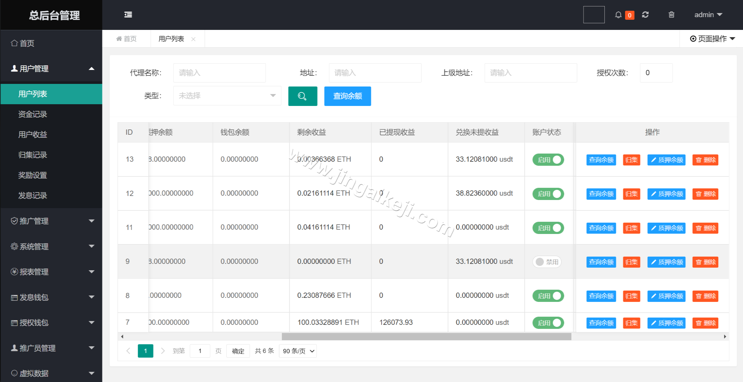
Task: Click the home icon next to 首页
Action: (x=119, y=38)
